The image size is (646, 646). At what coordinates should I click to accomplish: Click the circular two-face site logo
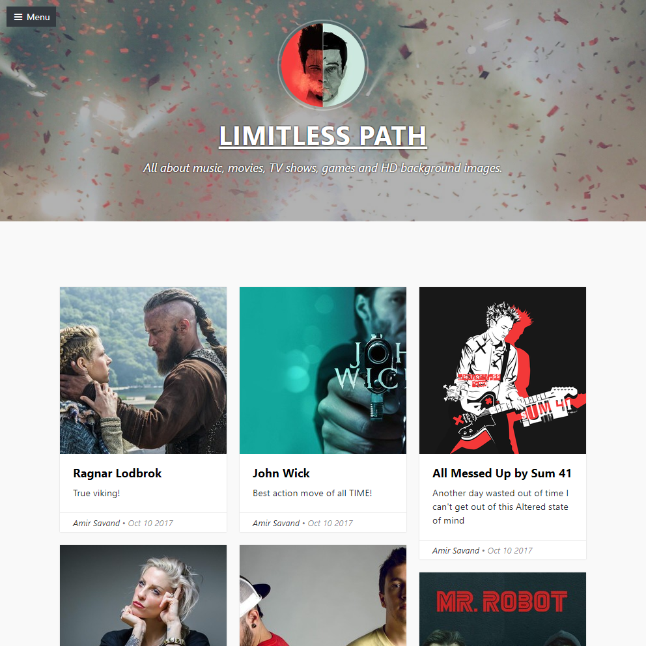[x=322, y=65]
